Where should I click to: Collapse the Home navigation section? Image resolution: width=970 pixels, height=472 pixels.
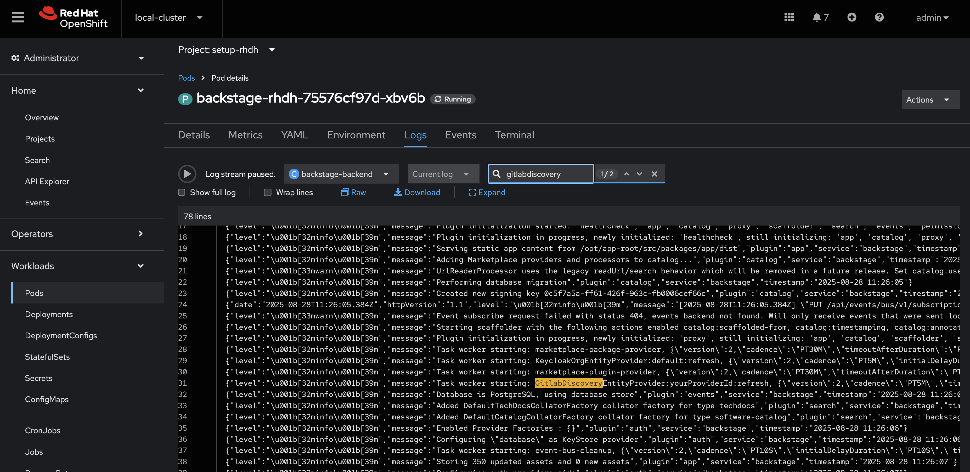[x=78, y=91]
